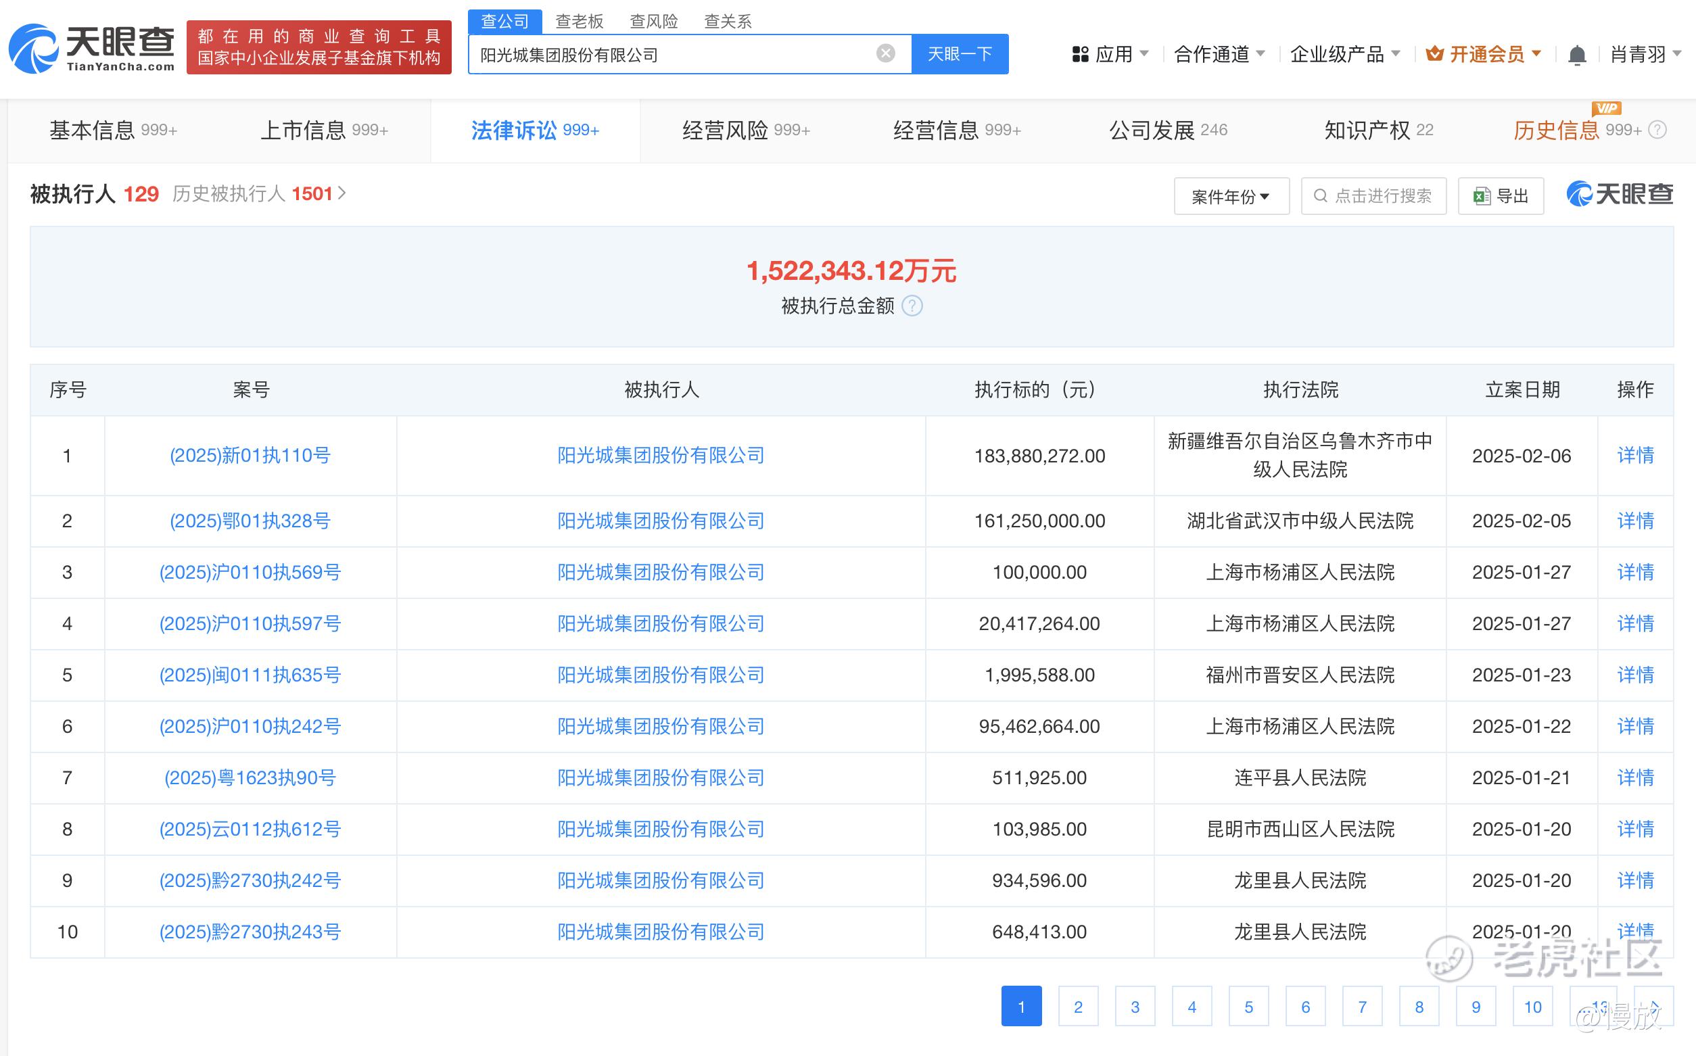Switch to the 查风险 search tab

tap(654, 21)
